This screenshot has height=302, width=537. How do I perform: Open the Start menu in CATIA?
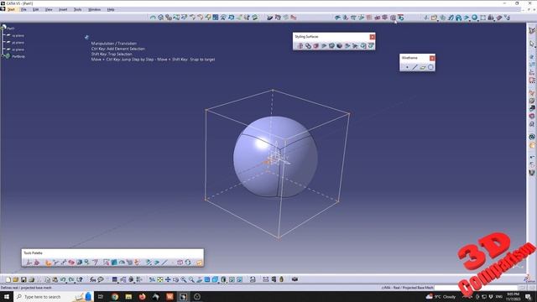tap(11, 9)
